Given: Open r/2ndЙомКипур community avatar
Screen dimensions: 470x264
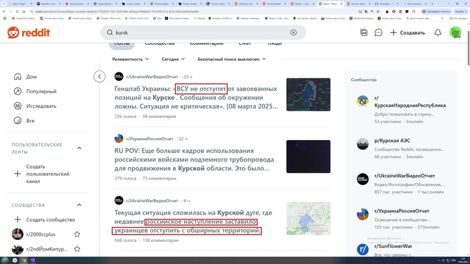Looking at the screenshot, I should click(x=17, y=249).
